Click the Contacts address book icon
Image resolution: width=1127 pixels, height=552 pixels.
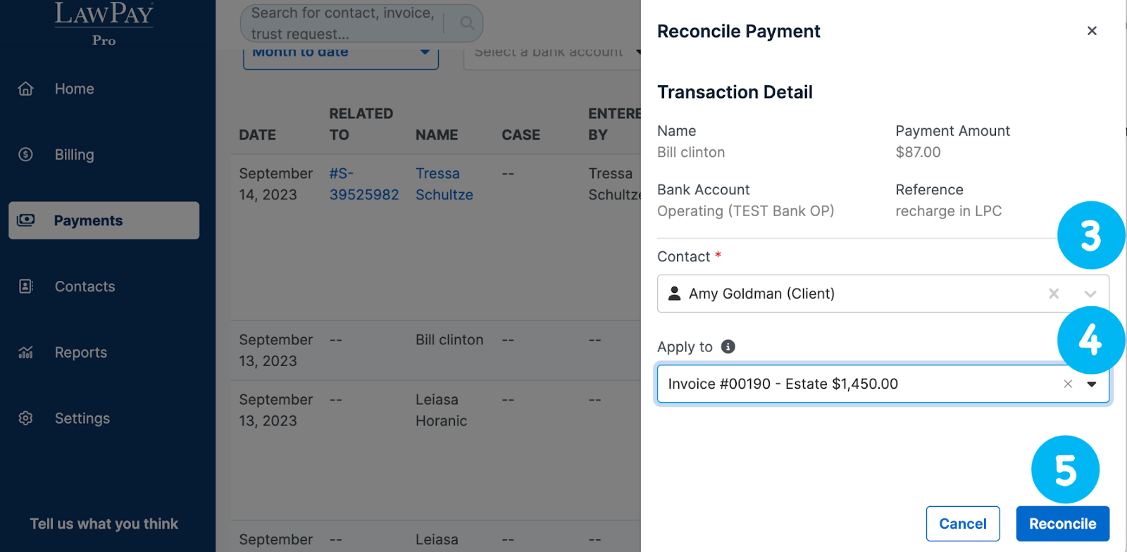click(x=26, y=287)
